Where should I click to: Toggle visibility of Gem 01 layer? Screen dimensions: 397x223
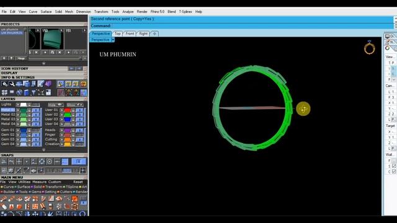pos(36,130)
